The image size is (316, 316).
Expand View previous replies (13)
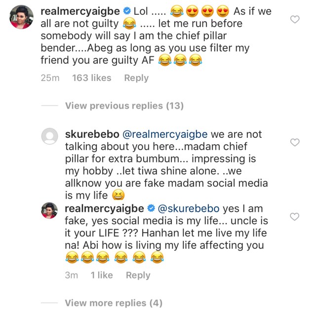pyautogui.click(x=124, y=106)
